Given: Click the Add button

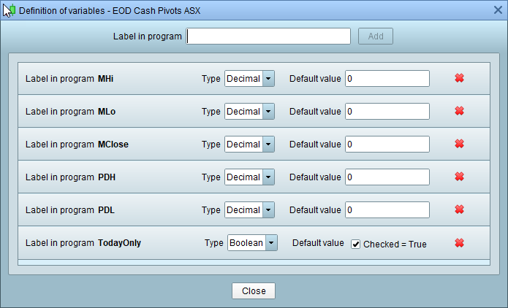Looking at the screenshot, I should tap(376, 36).
